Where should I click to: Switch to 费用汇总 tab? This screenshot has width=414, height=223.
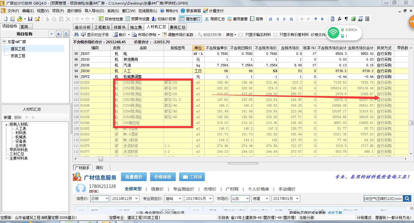pos(178,27)
